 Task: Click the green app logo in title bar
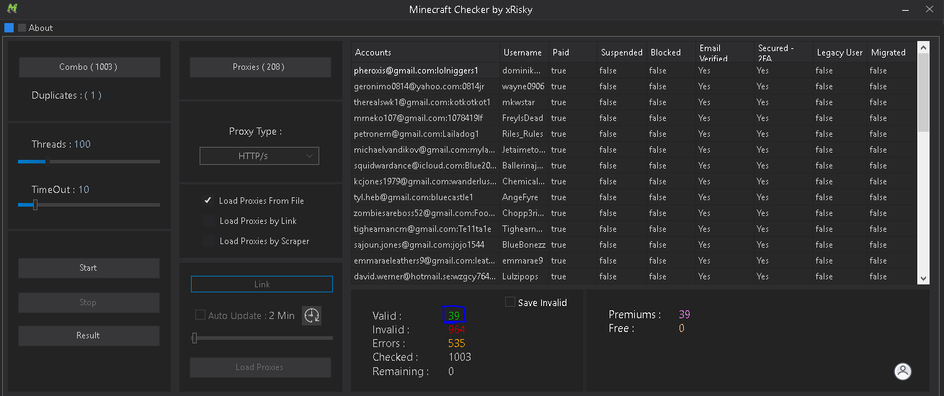coord(12,9)
